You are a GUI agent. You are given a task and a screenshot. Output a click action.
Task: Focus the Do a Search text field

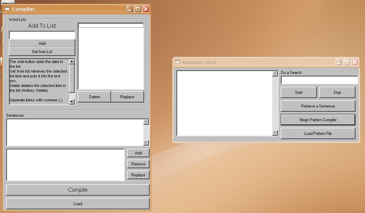pos(319,80)
